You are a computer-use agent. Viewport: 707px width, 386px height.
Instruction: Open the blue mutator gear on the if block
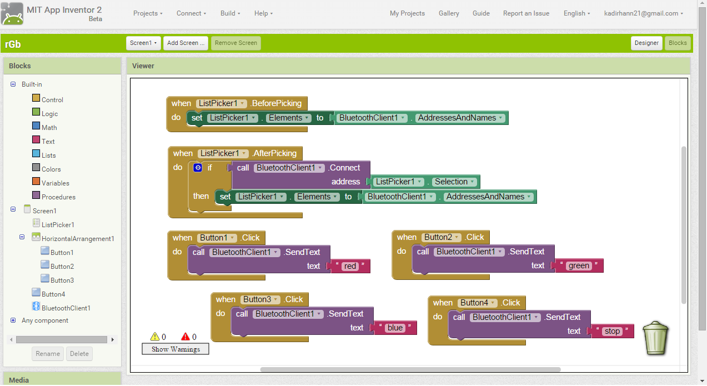click(x=198, y=167)
